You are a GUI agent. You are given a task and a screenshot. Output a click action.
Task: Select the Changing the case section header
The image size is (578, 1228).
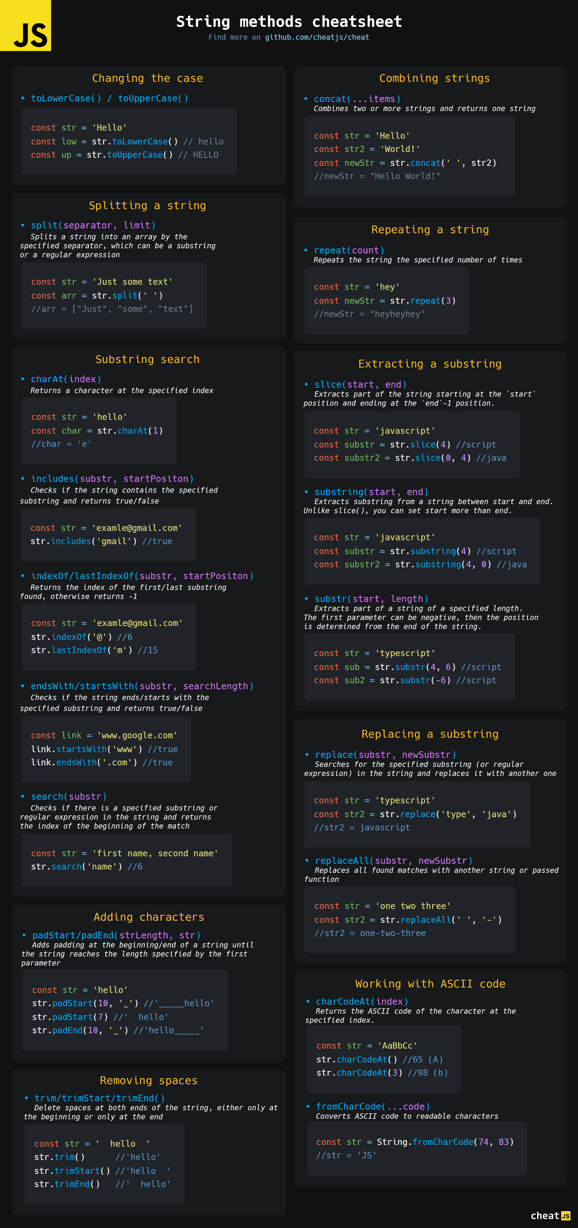pyautogui.click(x=148, y=78)
